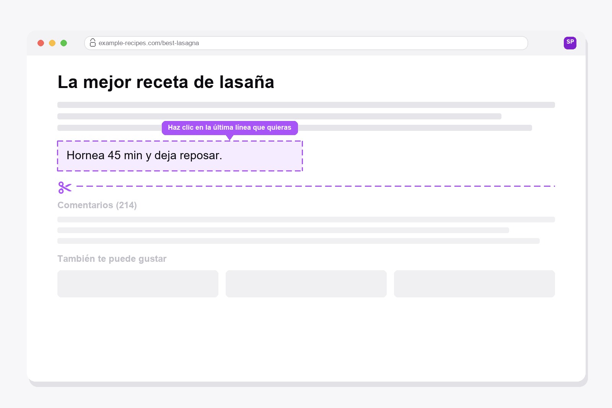Viewport: 612px width, 408px height.
Task: Click the address bar URL field
Action: tap(306, 43)
